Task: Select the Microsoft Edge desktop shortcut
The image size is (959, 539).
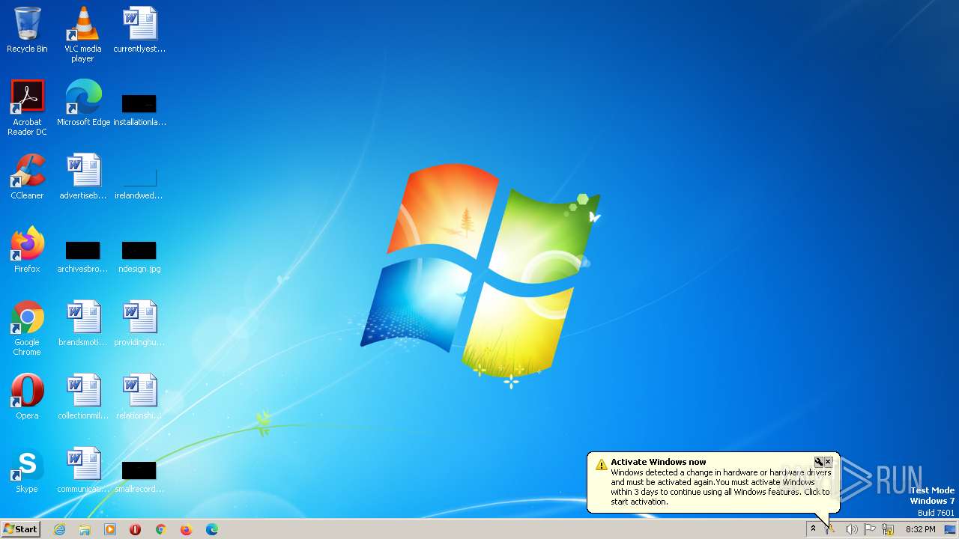Action: click(83, 103)
